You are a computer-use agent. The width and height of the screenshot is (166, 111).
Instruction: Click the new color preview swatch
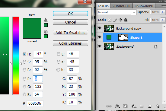[32, 23]
